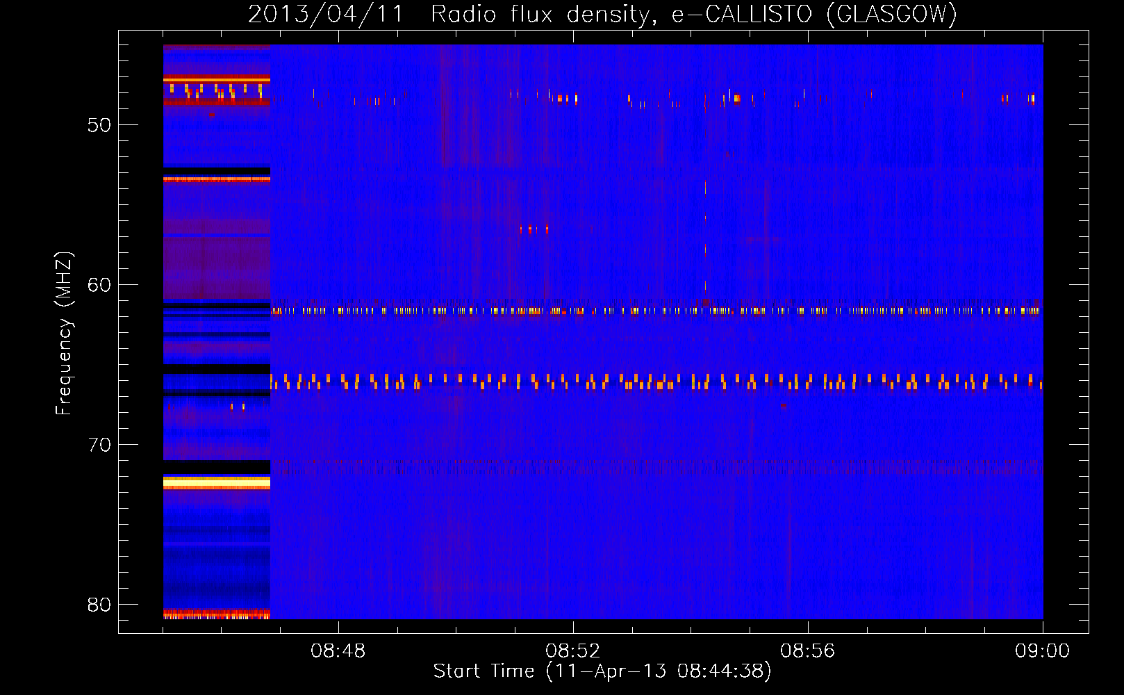Click the 08:52 time tick label
The image size is (1124, 695).
click(573, 651)
